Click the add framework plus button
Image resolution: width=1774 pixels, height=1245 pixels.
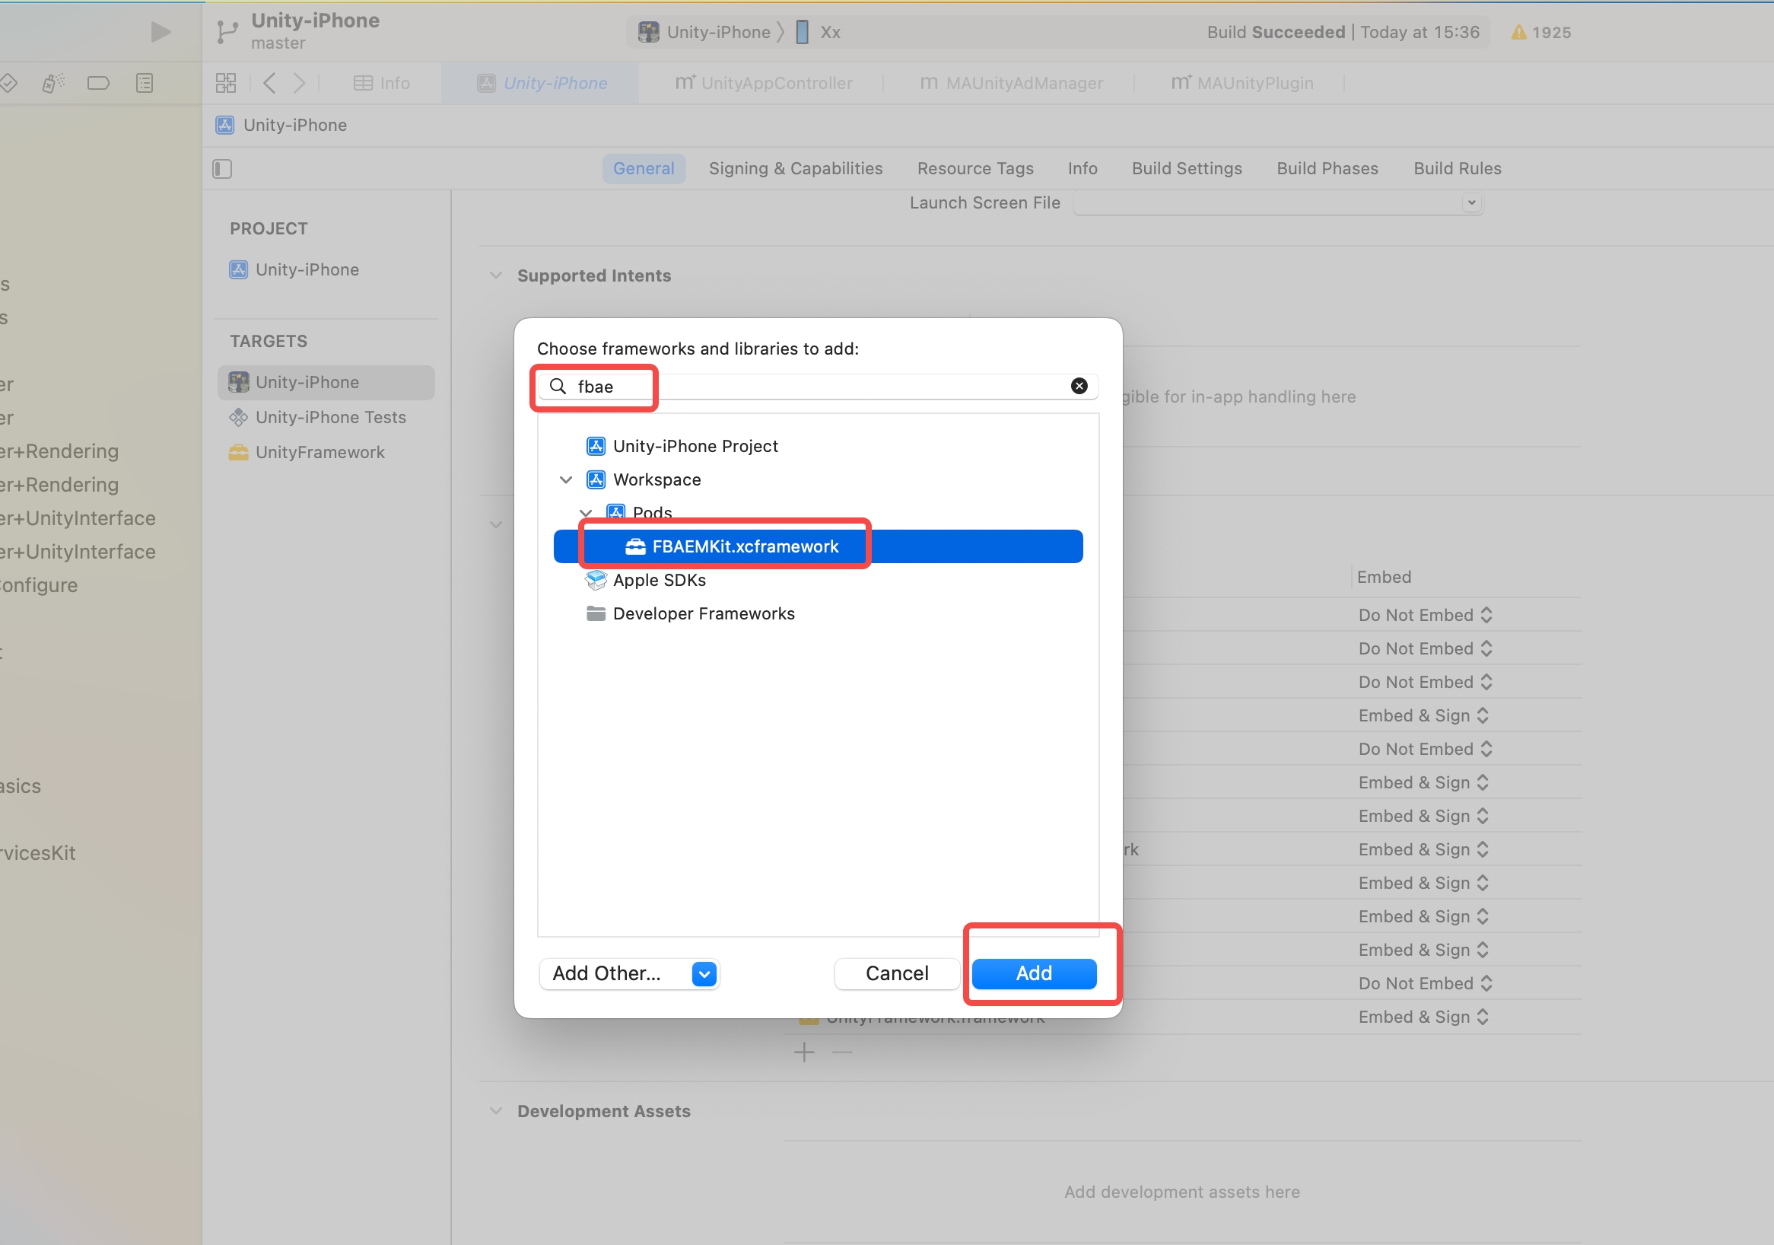(x=804, y=1052)
